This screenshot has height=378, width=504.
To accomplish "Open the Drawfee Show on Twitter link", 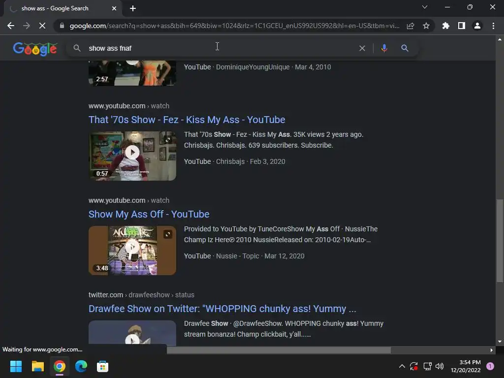I will pos(222,309).
